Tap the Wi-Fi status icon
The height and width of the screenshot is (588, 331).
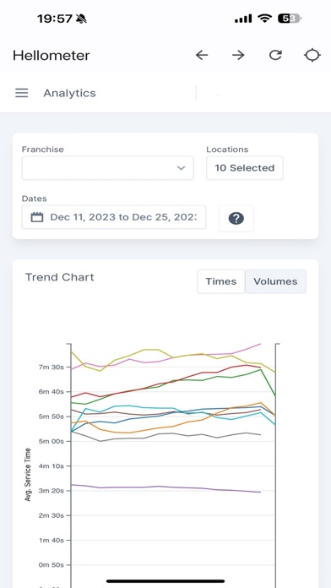(x=265, y=19)
